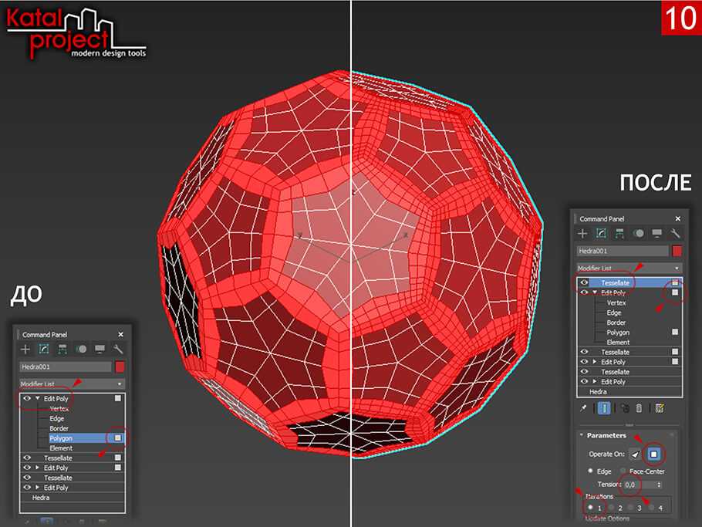Click red object color swatch in ПОСЛЕ panel
702x527 pixels.
(677, 251)
